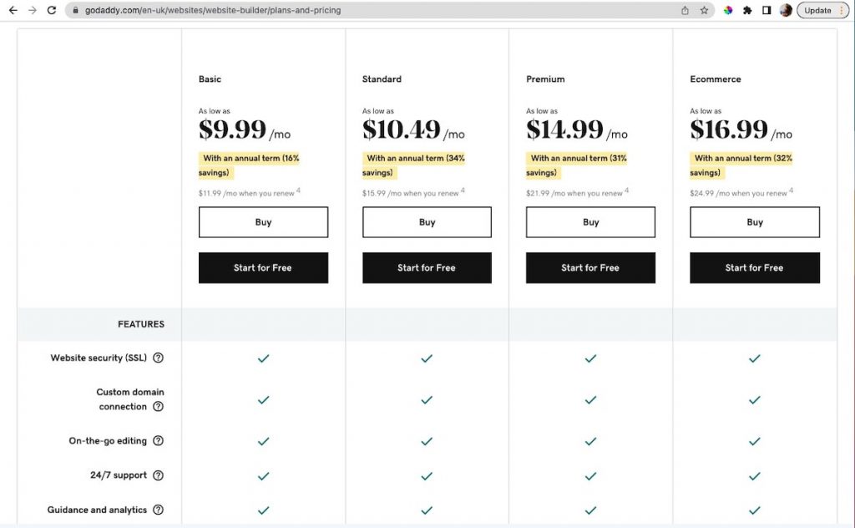Click the site security lock icon
The width and height of the screenshot is (855, 528).
(77, 10)
